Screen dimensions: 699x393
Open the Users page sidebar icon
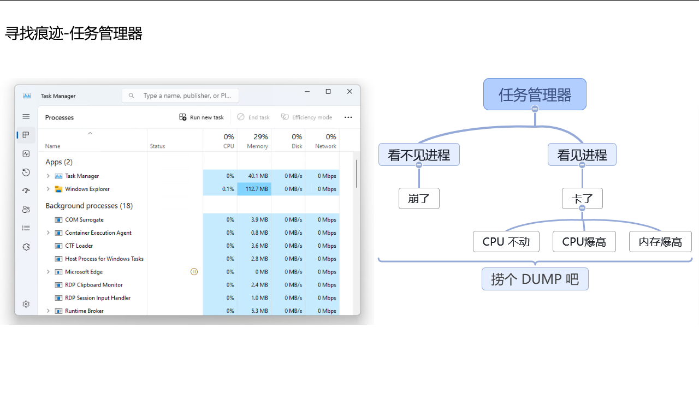tap(26, 210)
